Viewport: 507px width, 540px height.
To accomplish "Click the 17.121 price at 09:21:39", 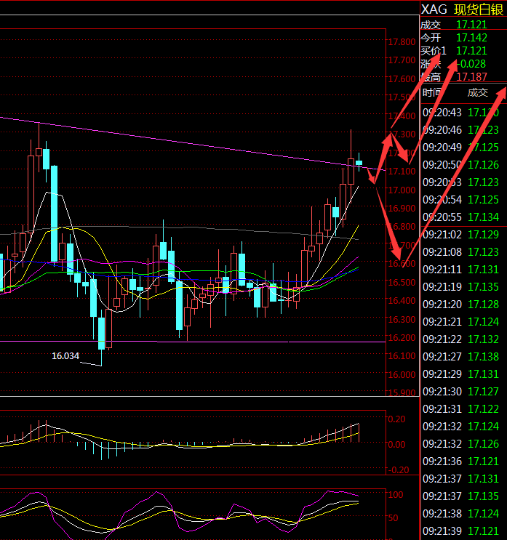I will (483, 531).
